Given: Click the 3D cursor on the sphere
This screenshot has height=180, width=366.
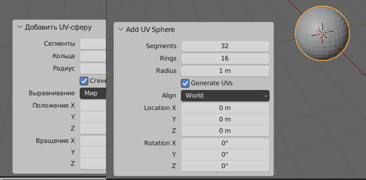Looking at the screenshot, I should tap(323, 33).
